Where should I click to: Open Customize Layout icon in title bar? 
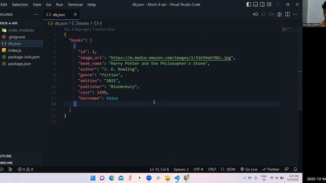coord(269,5)
